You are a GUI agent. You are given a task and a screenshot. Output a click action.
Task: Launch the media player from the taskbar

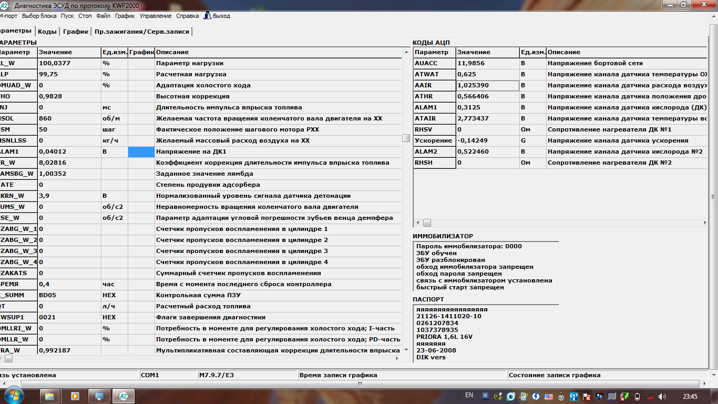[x=75, y=396]
